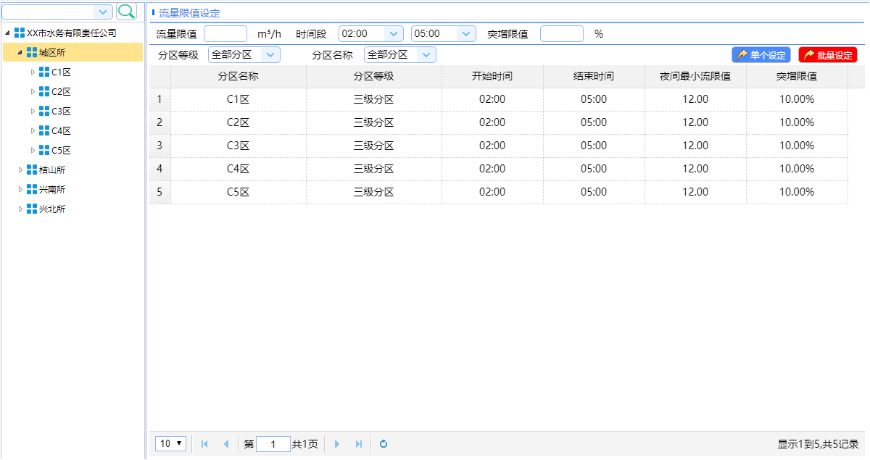Screen dimensions: 870x460
Task: Click the grid icon beside C3区 node
Action: (44, 111)
